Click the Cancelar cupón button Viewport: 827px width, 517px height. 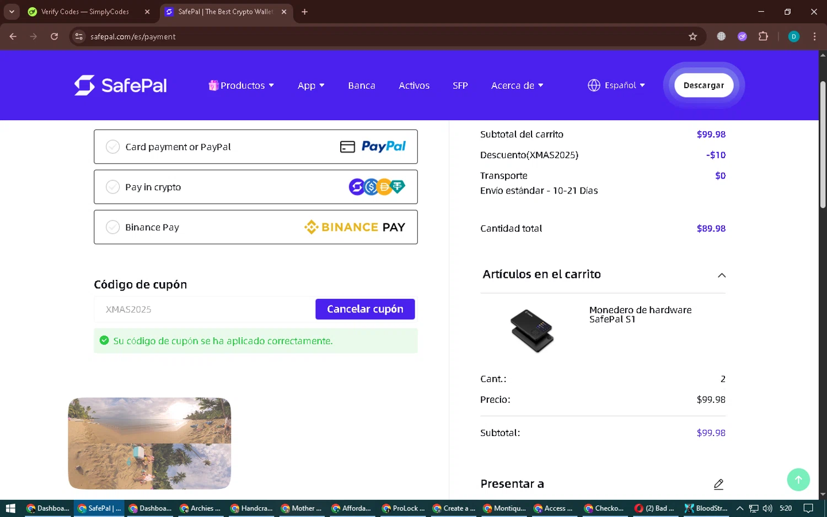click(x=365, y=309)
